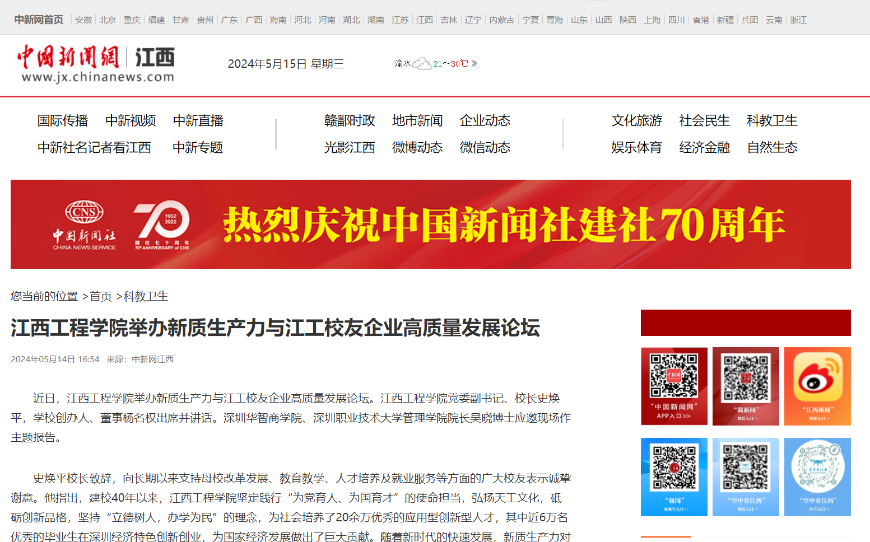This screenshot has height=542, width=870.
Task: Open the 科教卫生 navigation section
Action: tap(771, 120)
